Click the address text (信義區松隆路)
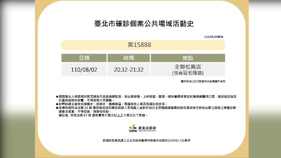This screenshot has width=281, height=158. 188,73
